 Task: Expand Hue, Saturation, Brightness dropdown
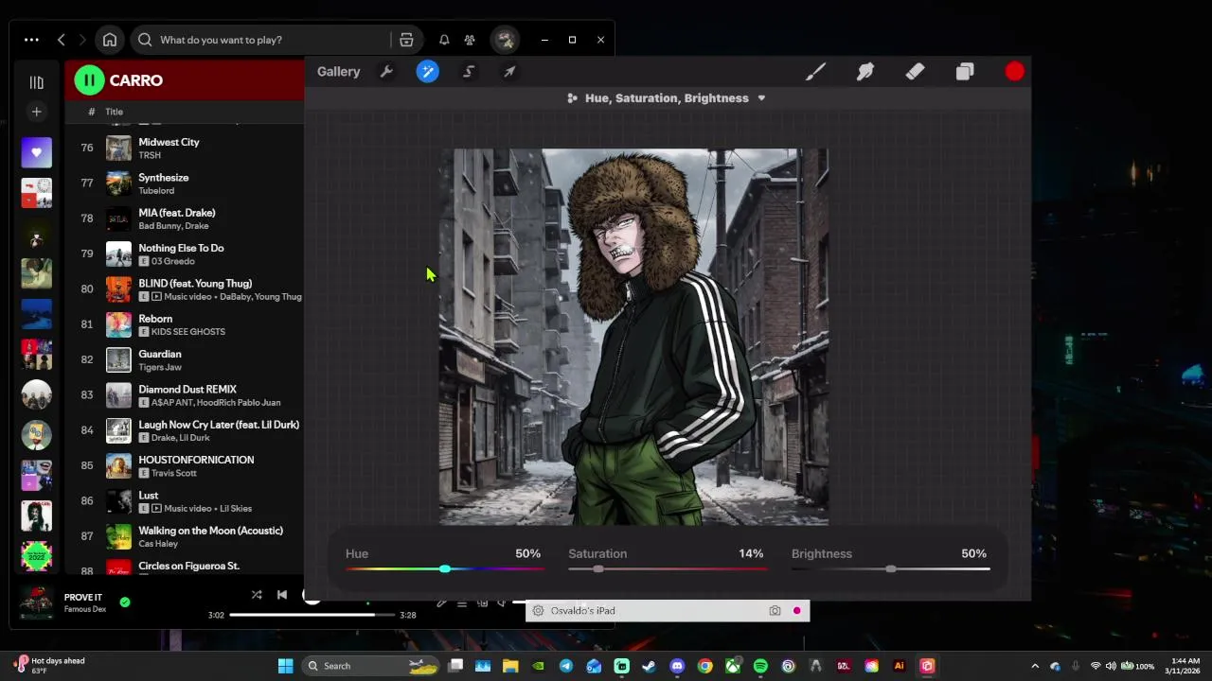[x=667, y=98]
